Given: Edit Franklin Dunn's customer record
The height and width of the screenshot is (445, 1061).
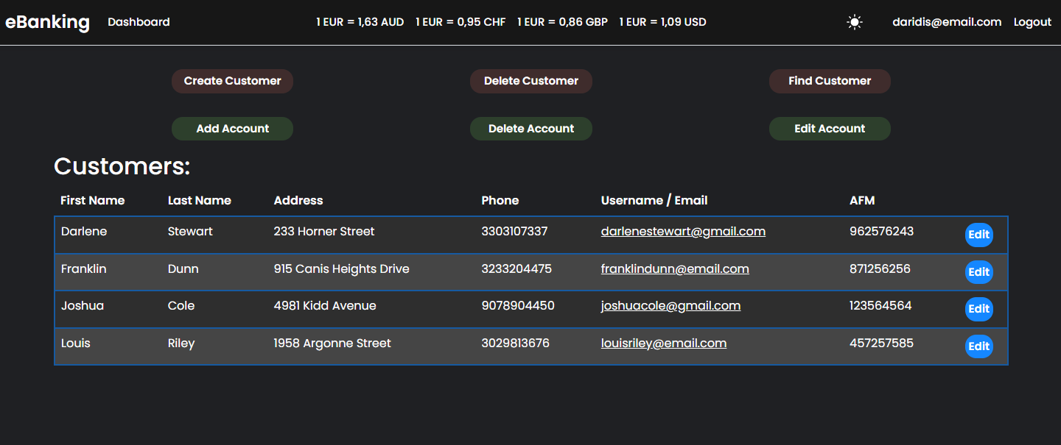Looking at the screenshot, I should (x=978, y=272).
